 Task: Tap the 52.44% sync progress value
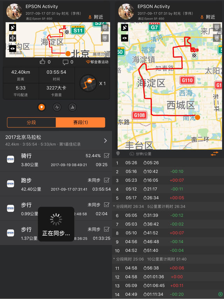point(93,156)
